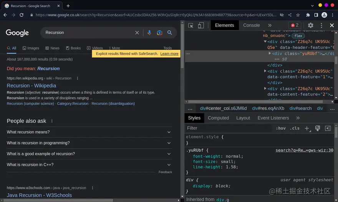The height and width of the screenshot is (202, 338).
Task: Start voice search with microphone icon
Action: (149, 33)
